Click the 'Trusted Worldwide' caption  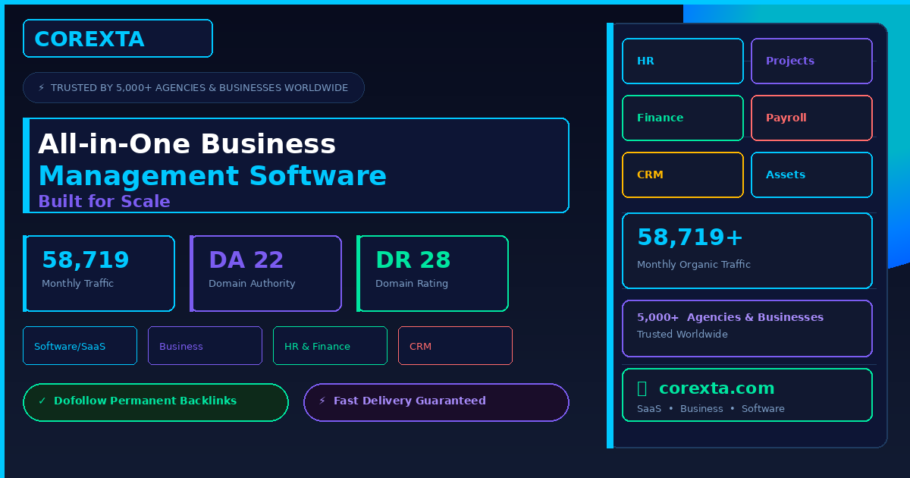682,335
